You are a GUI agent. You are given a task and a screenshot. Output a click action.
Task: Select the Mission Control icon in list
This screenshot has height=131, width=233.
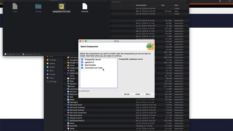pyautogui.click(x=68, y=118)
